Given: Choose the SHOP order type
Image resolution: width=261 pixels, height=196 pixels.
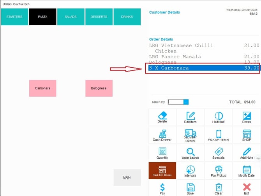Looking at the screenshot, I should tap(247, 135).
